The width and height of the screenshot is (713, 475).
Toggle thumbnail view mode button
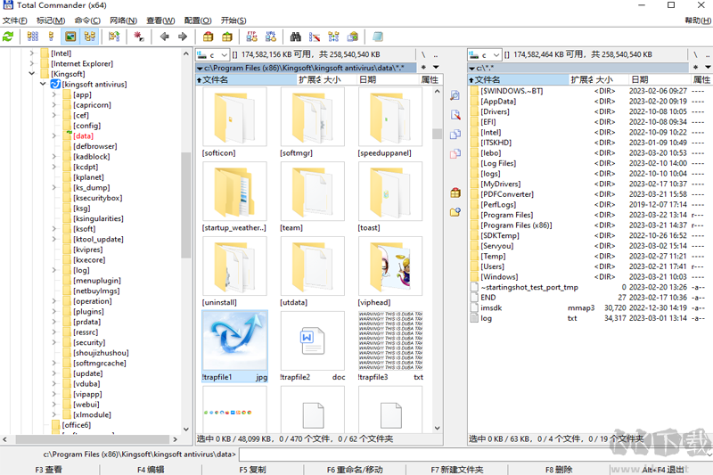(70, 37)
